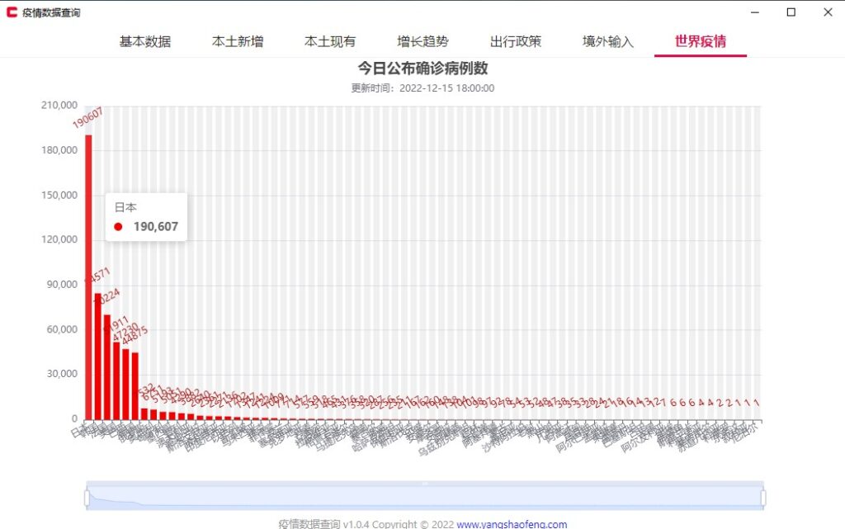This screenshot has width=845, height=529.
Task: Click the bar labeled 44875
Action: [x=135, y=385]
